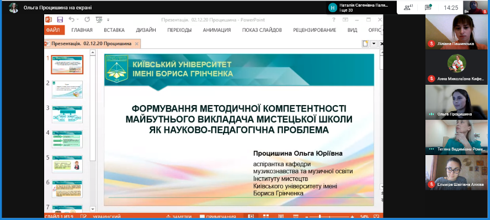Click the Undo arrow icon

coord(72,19)
